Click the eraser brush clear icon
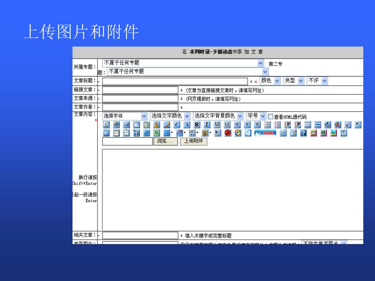 click(x=293, y=133)
